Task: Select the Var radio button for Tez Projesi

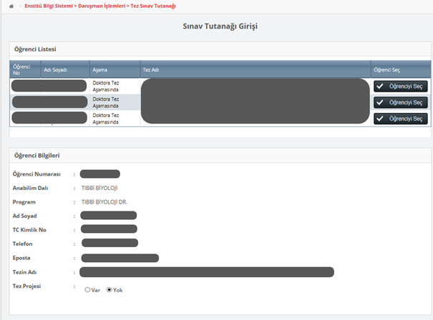Action: pyautogui.click(x=87, y=290)
